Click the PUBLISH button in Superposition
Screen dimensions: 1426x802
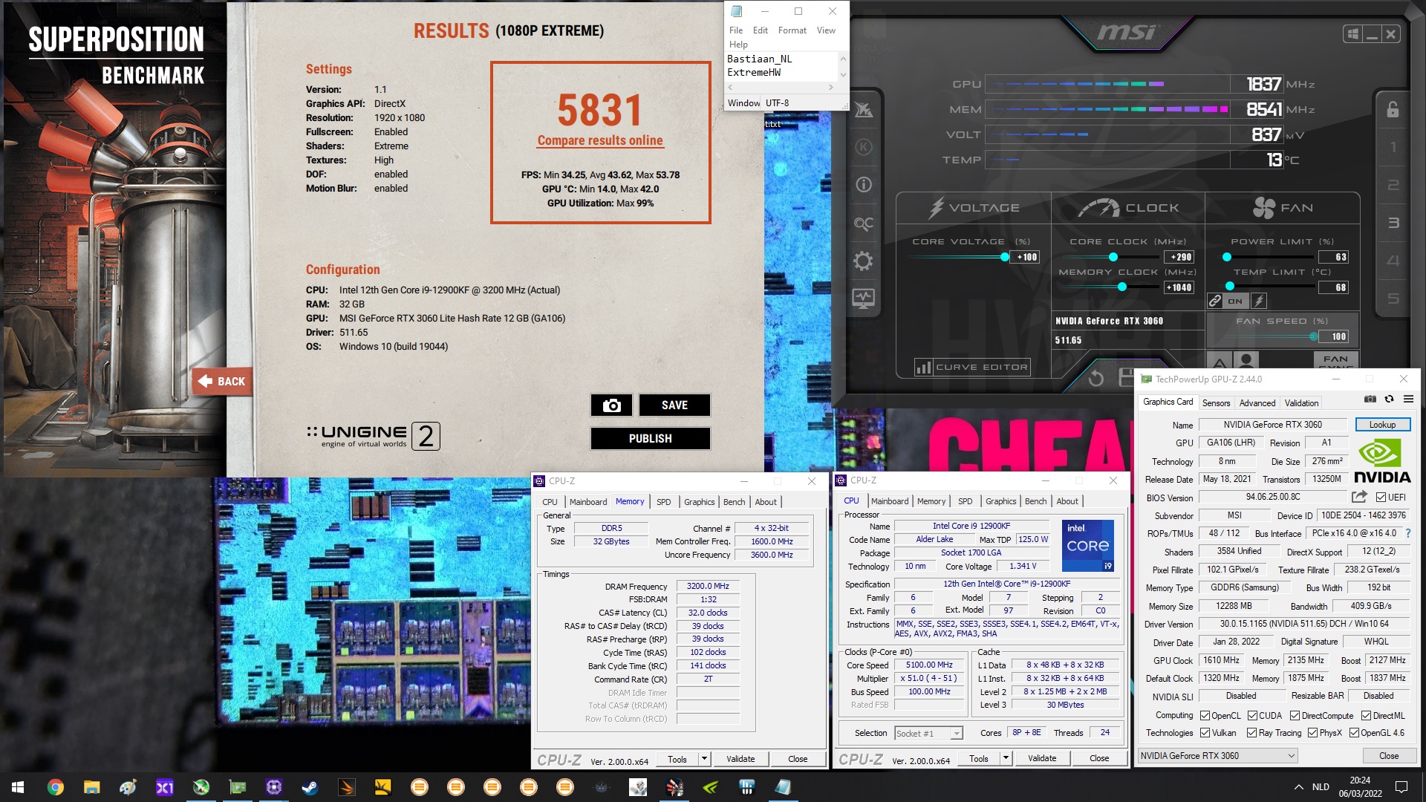(650, 439)
